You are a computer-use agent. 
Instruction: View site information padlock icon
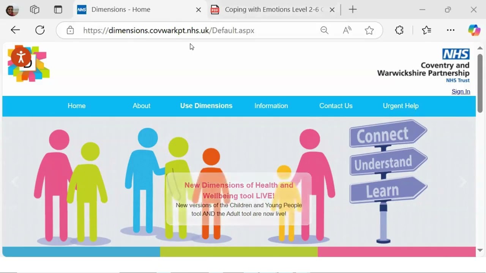point(70,30)
